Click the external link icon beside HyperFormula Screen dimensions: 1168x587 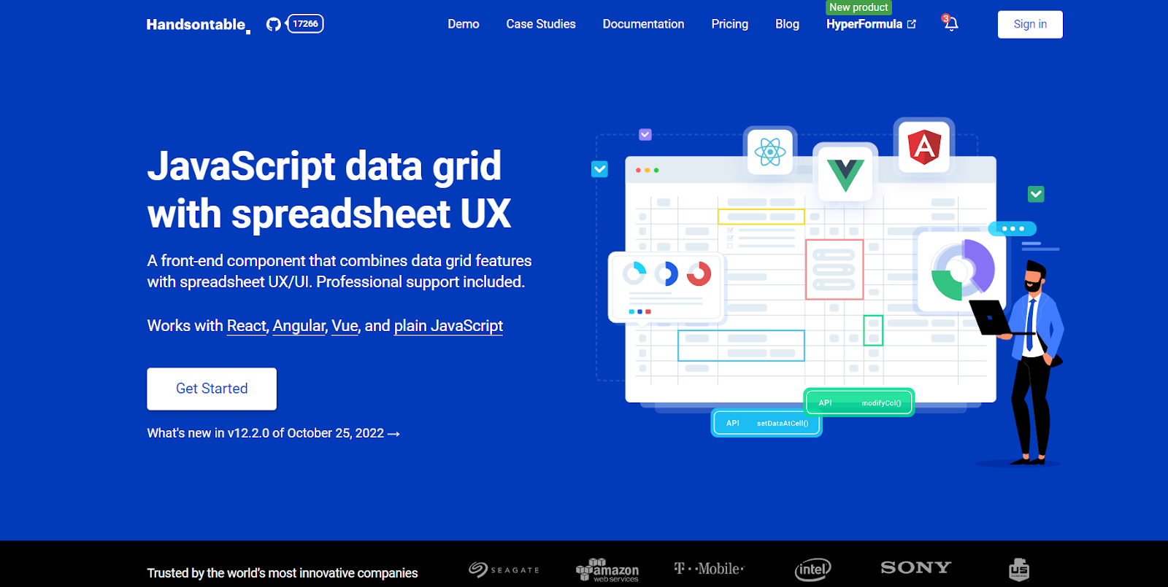(912, 24)
